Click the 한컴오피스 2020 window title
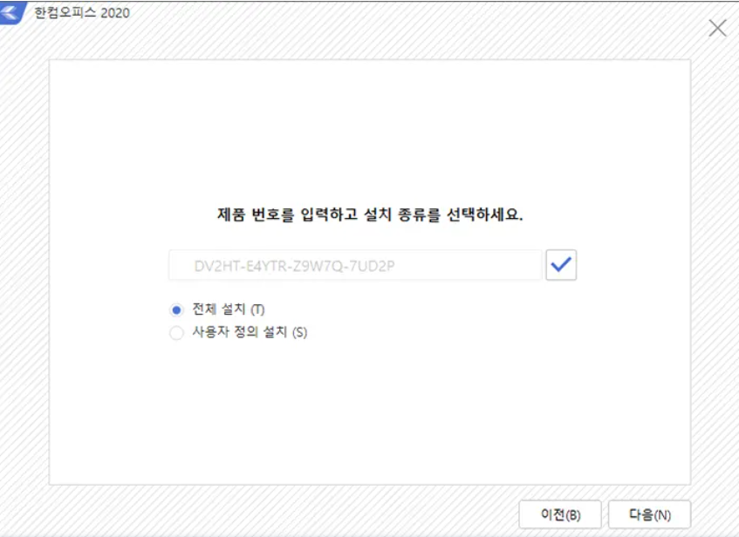The height and width of the screenshot is (537, 739). pos(82,13)
